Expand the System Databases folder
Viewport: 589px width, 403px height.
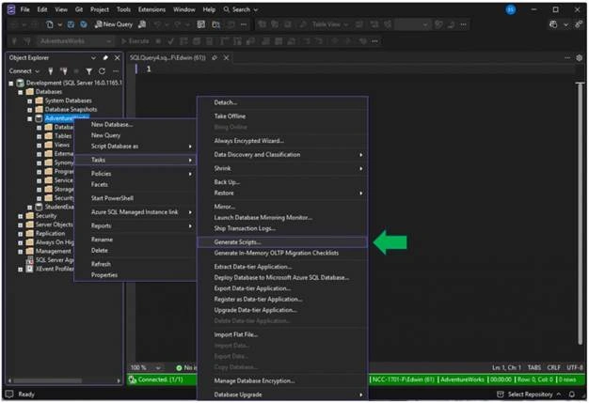click(30, 101)
